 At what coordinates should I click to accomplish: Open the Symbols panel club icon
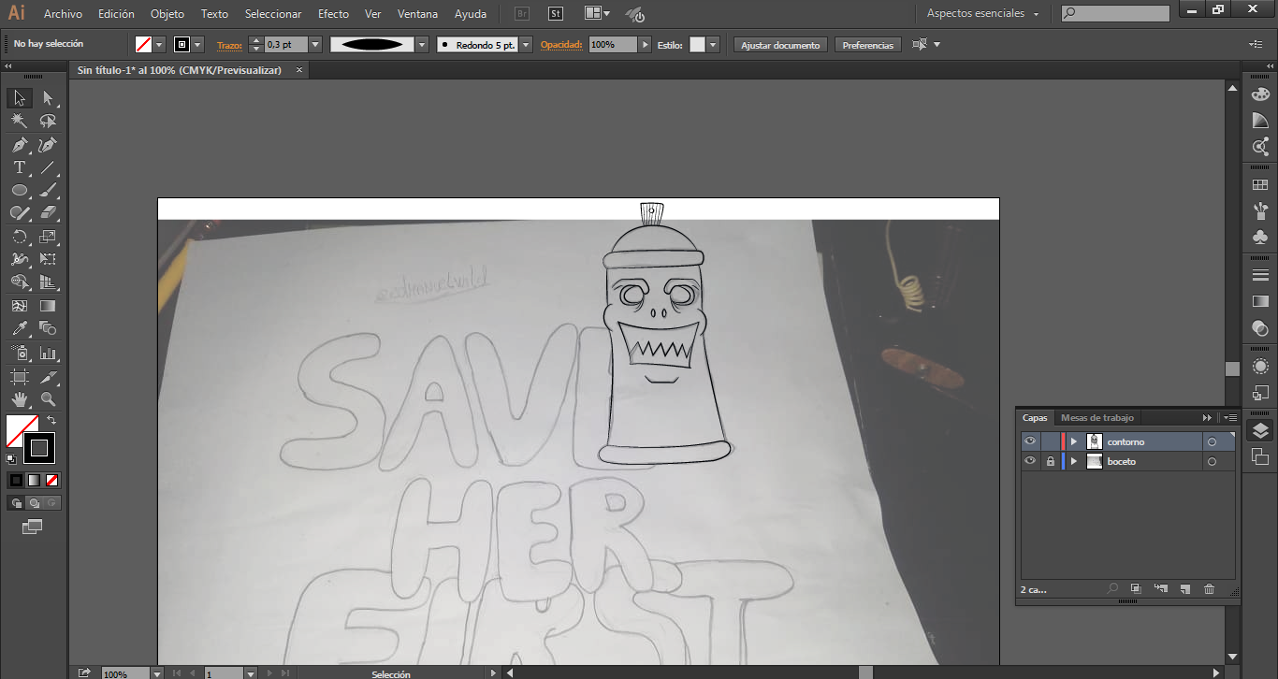coord(1260,238)
